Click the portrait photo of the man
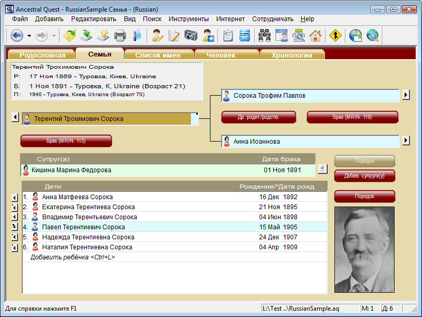This screenshot has width=422, height=317. tap(365, 249)
